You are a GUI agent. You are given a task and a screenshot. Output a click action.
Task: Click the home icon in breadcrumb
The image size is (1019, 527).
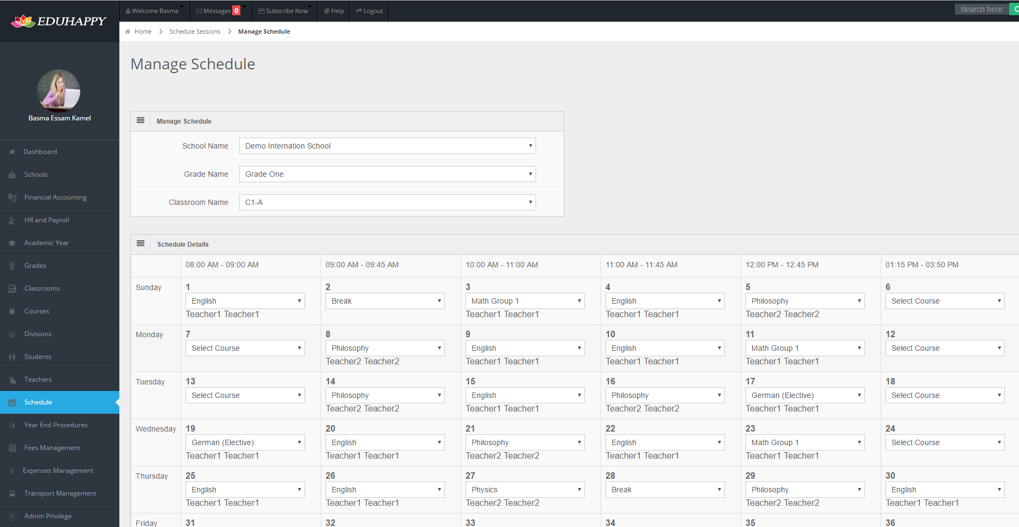pos(128,31)
